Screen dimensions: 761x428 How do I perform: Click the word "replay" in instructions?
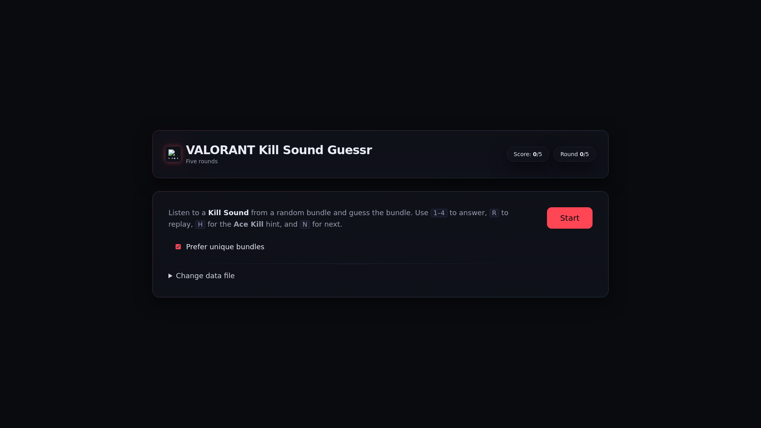tap(180, 224)
